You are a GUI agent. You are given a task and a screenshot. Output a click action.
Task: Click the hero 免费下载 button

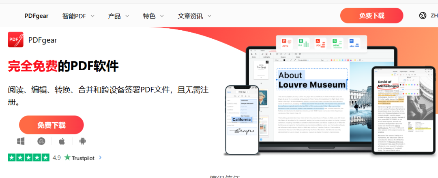point(52,125)
